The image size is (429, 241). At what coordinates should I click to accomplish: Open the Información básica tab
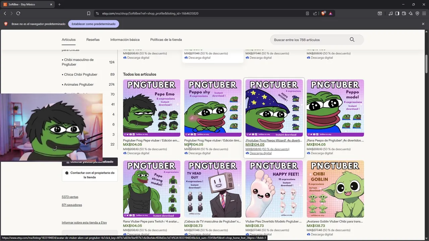pyautogui.click(x=125, y=39)
